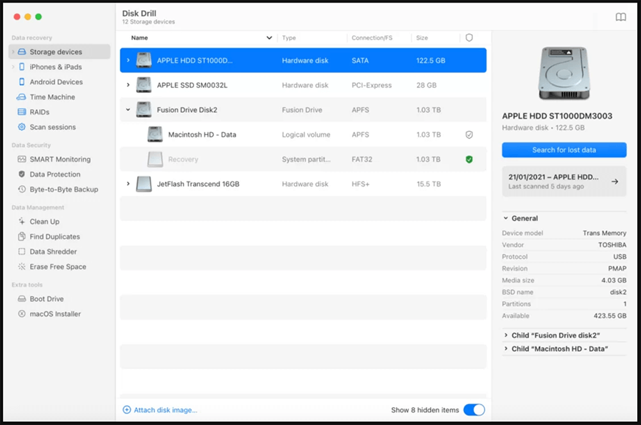Click the Data Shredder icon
The image size is (641, 425).
pyautogui.click(x=22, y=252)
